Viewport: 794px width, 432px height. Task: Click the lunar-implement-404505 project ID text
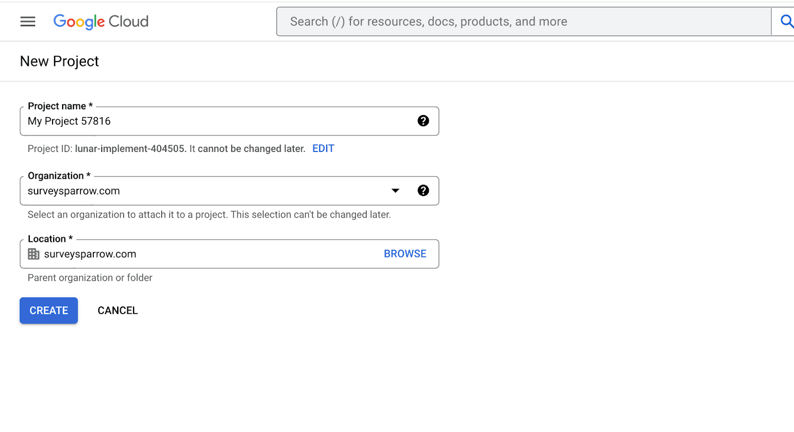point(130,148)
